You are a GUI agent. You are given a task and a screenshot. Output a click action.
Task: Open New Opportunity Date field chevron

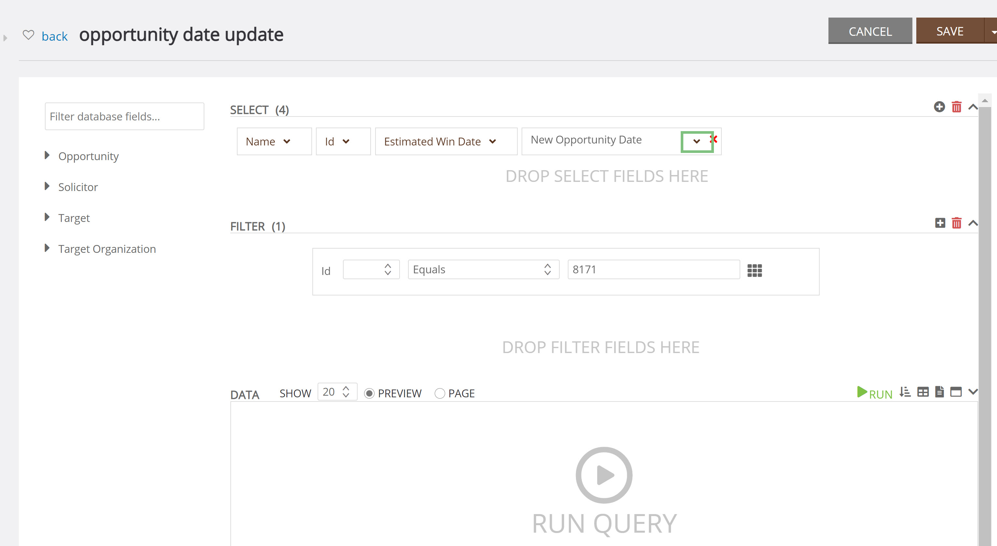click(x=696, y=141)
